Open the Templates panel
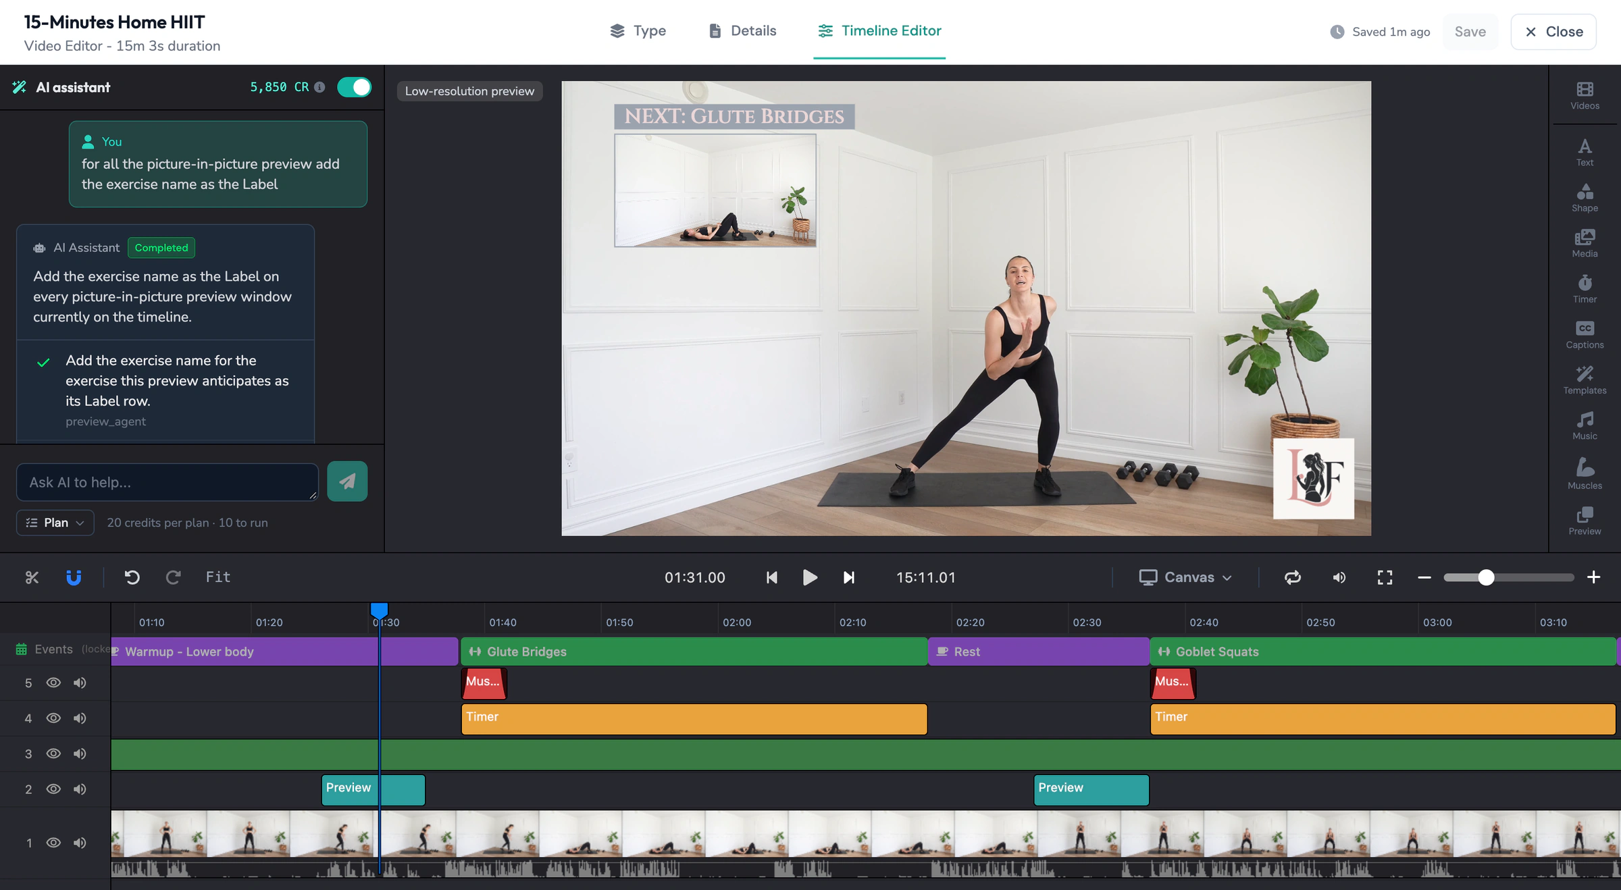Image resolution: width=1621 pixels, height=890 pixels. point(1584,380)
